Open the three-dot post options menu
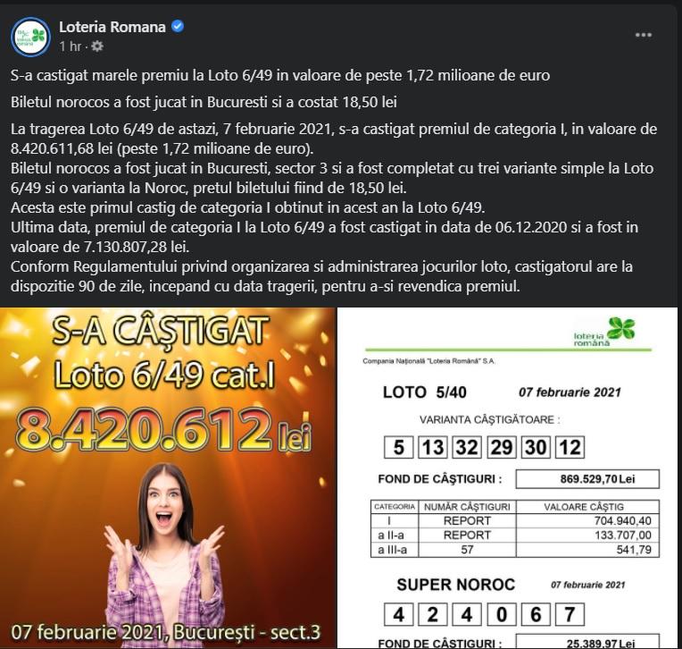Screen dimensions: 682x649 644,35
